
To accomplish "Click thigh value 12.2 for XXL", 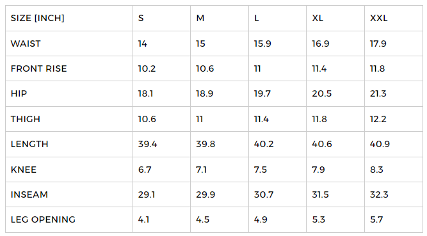I will coord(378,119).
